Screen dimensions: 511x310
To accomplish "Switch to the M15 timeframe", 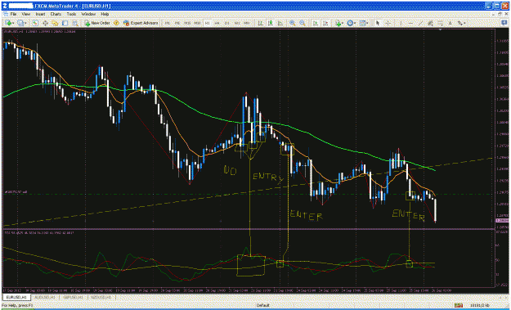I will coord(187,23).
